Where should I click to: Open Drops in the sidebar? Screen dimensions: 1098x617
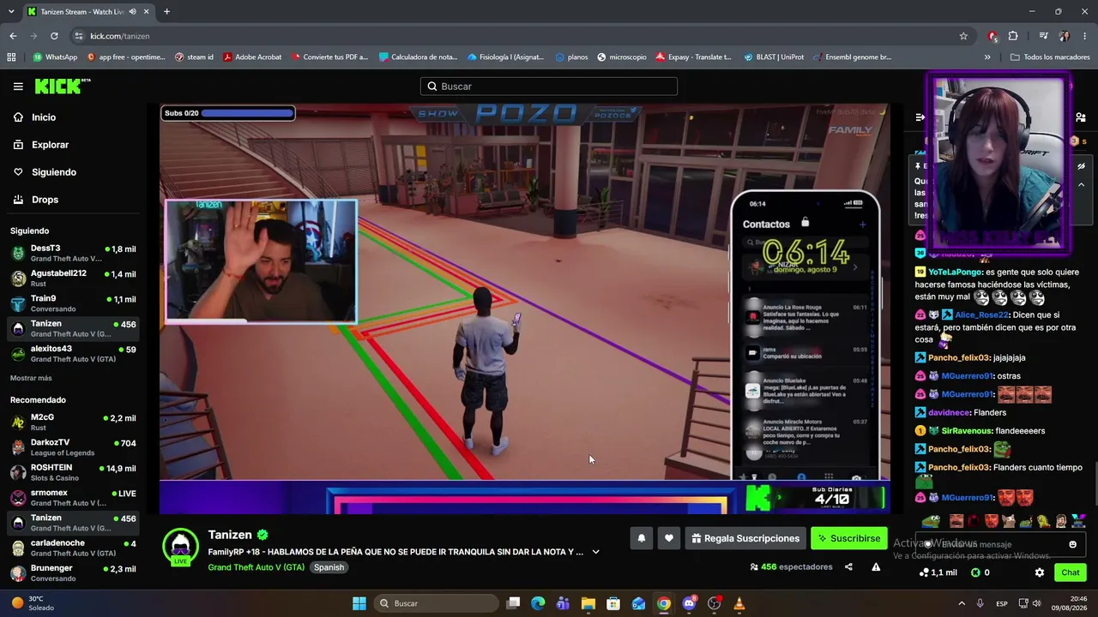point(45,200)
